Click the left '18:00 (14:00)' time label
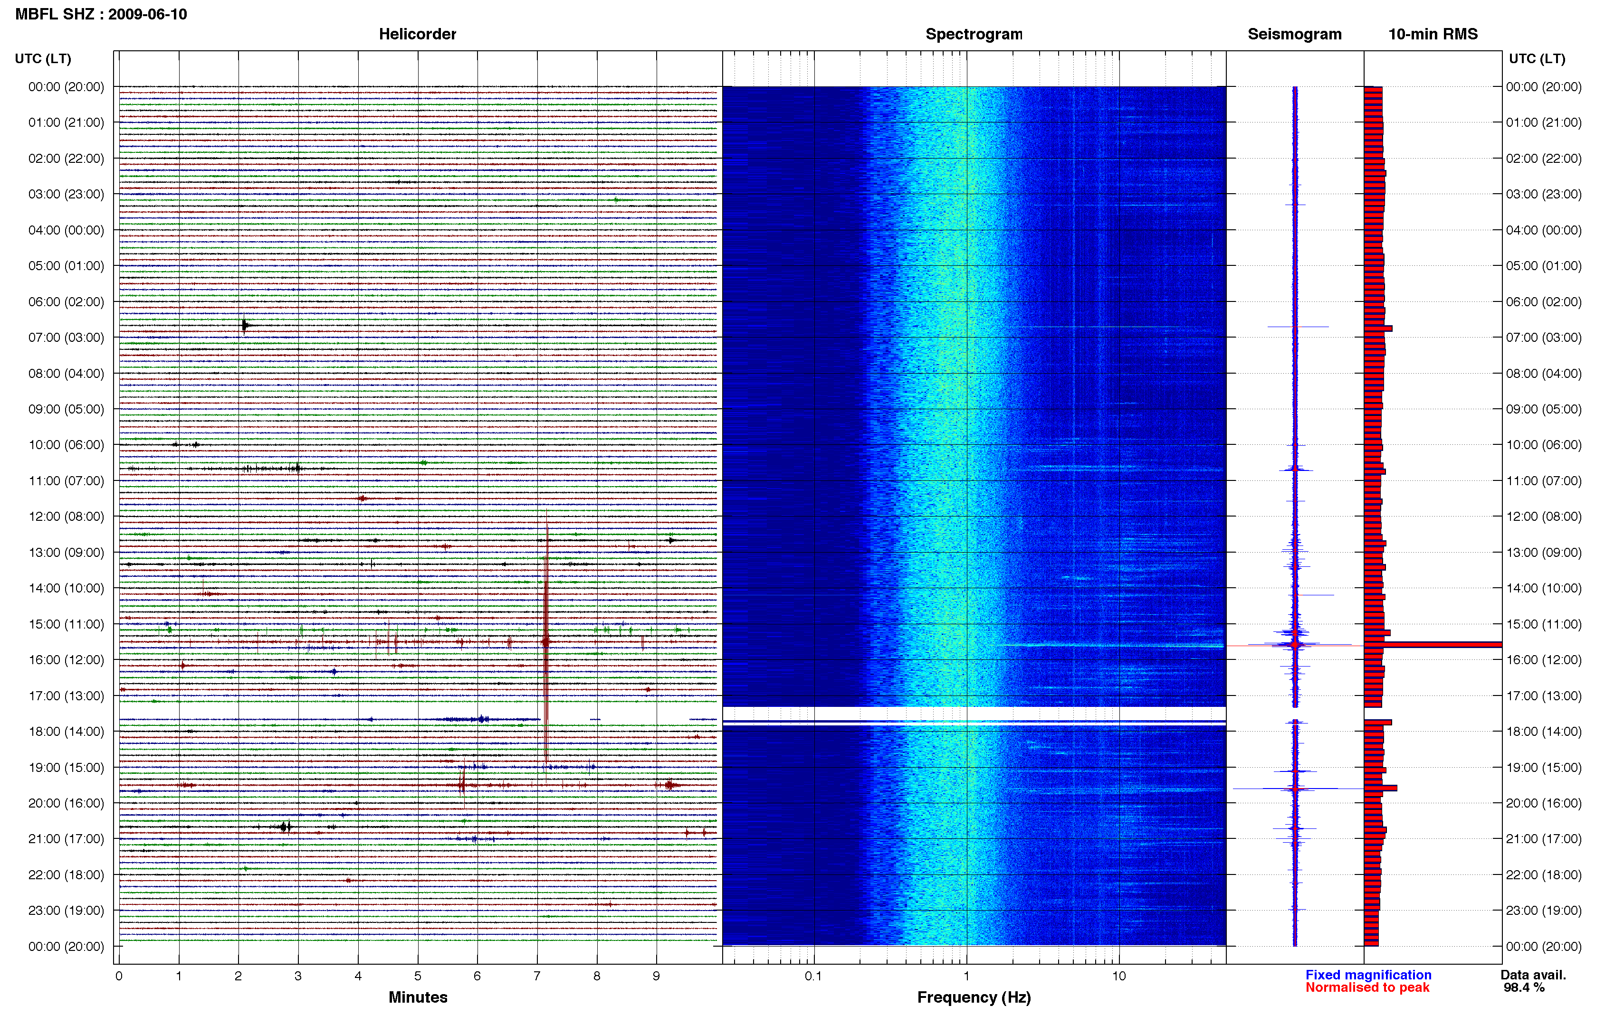 [x=66, y=731]
